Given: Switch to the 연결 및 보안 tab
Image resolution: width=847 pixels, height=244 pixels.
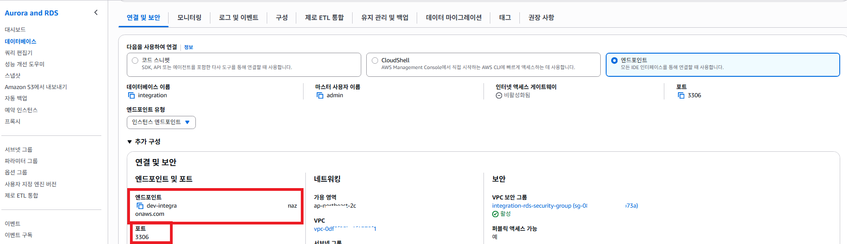Looking at the screenshot, I should [x=143, y=18].
